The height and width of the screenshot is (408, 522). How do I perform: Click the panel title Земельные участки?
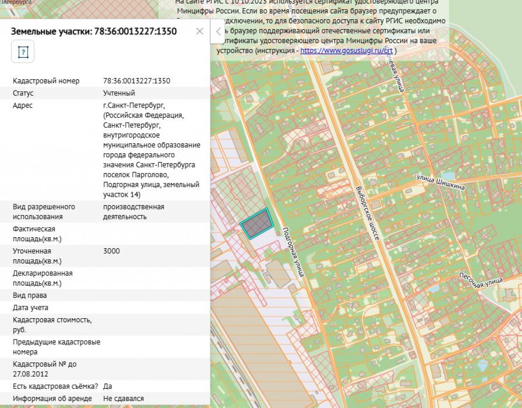[93, 31]
